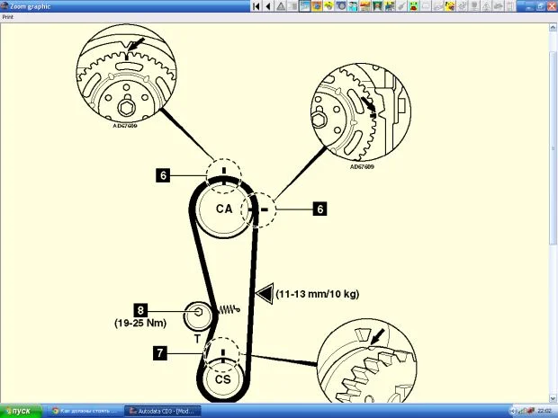Close the Zoom graphic window
558x418 pixels.
click(551, 6)
